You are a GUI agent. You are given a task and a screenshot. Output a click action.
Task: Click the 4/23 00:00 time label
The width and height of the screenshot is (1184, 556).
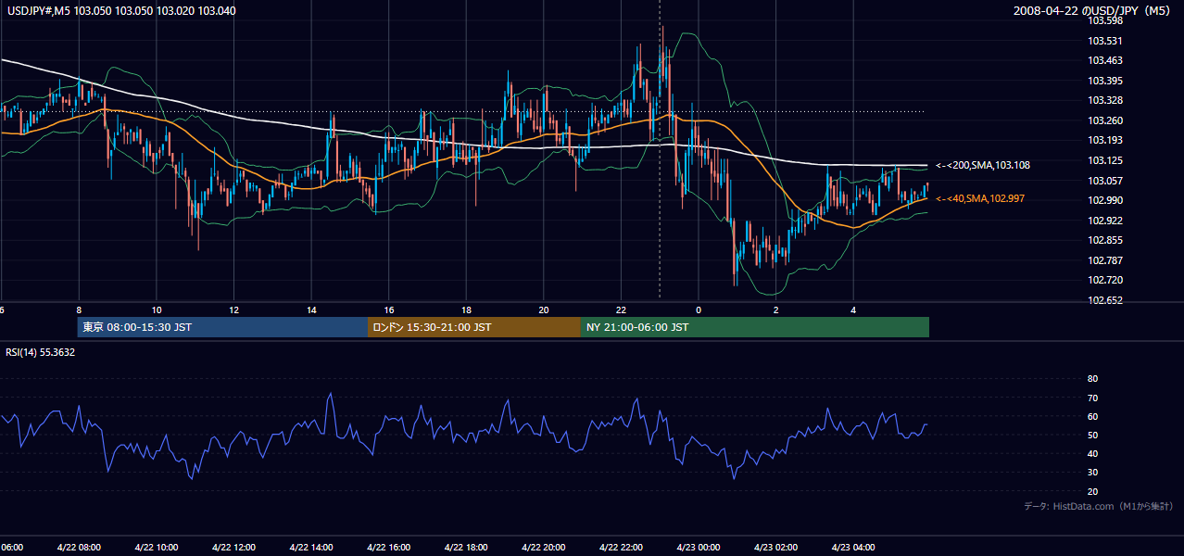[x=699, y=548]
